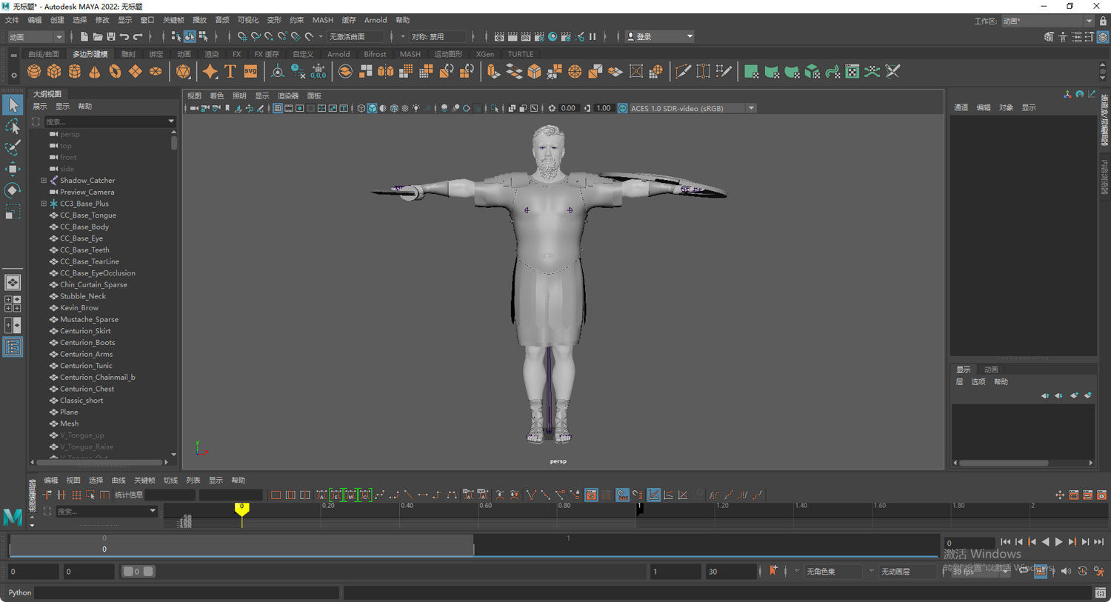Viewport: 1111px width, 602px height.
Task: Toggle snap to points
Action: click(269, 36)
